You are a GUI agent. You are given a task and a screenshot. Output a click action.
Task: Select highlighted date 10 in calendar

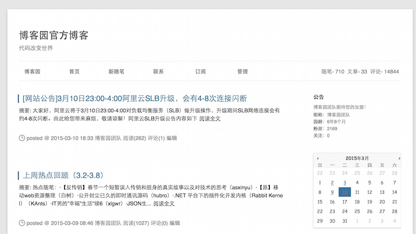click(x=345, y=192)
